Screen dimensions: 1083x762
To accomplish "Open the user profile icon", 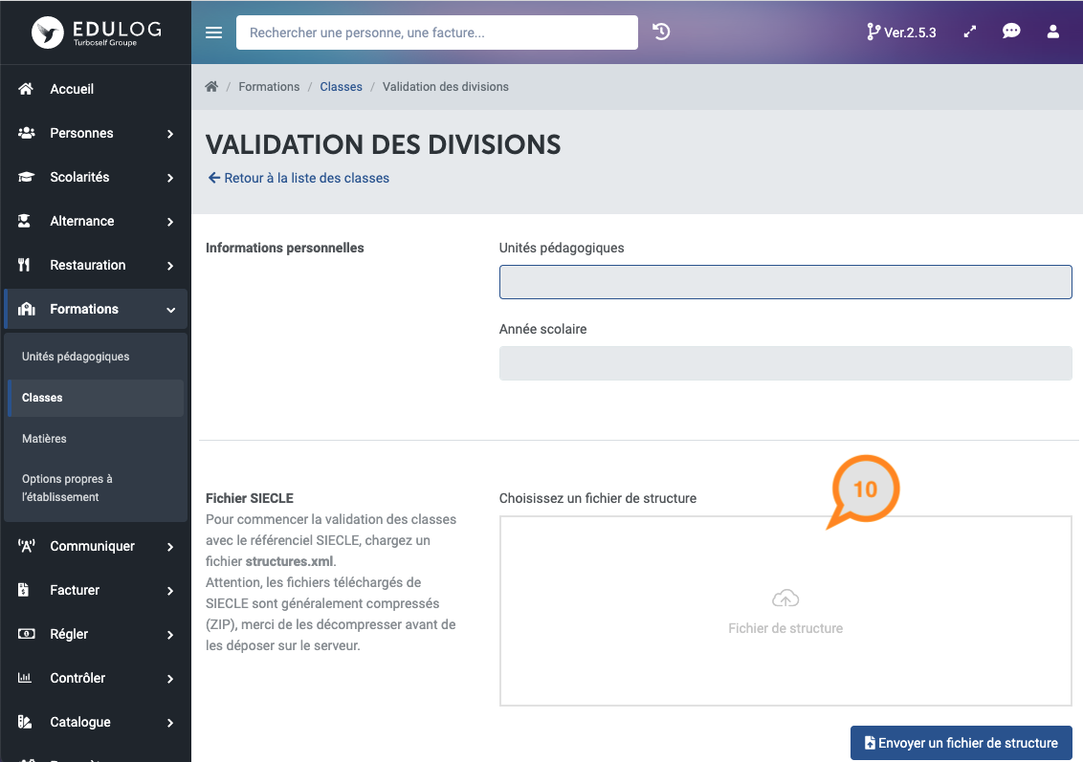I will point(1052,32).
